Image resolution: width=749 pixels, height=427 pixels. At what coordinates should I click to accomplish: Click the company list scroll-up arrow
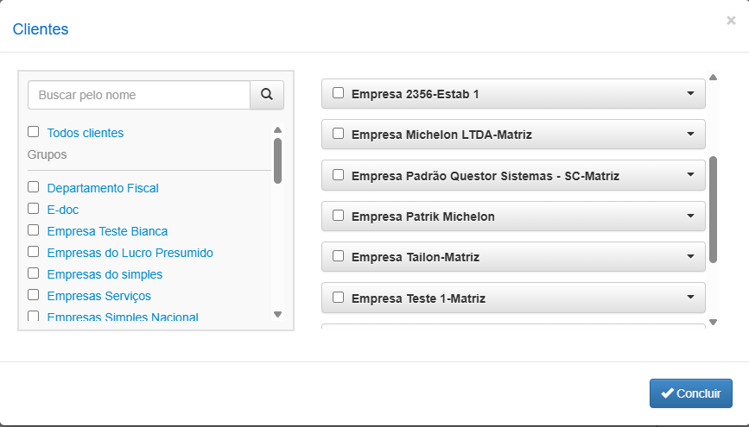(x=713, y=78)
